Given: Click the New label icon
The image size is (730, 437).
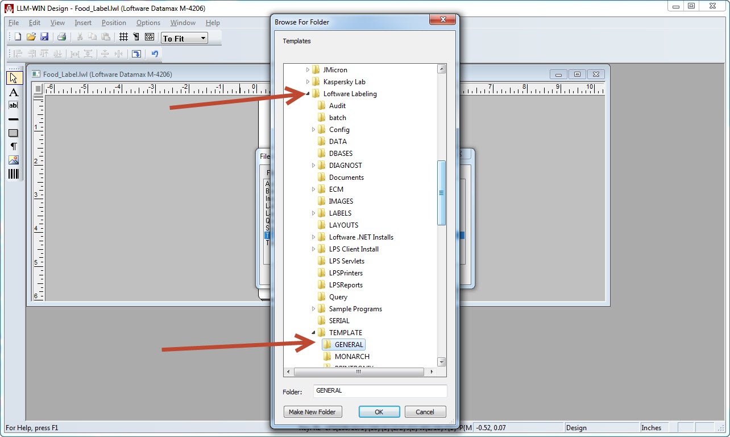Looking at the screenshot, I should pos(18,37).
